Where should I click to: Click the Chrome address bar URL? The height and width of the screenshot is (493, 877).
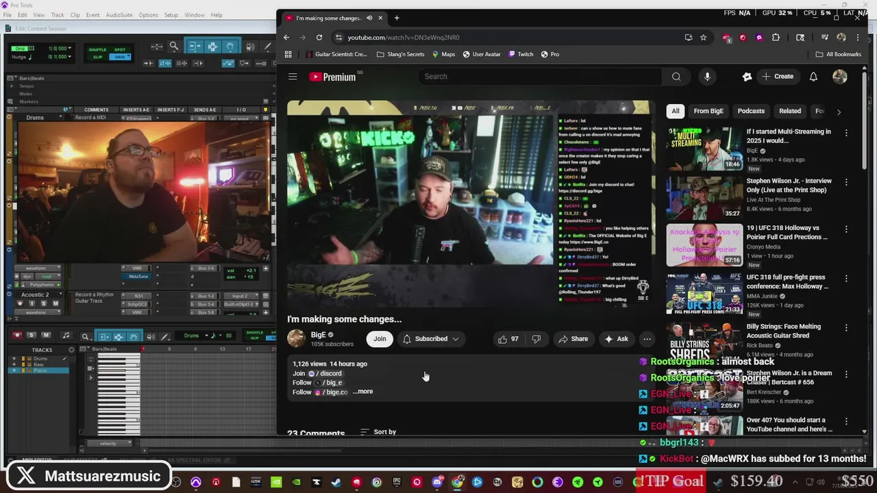[404, 38]
